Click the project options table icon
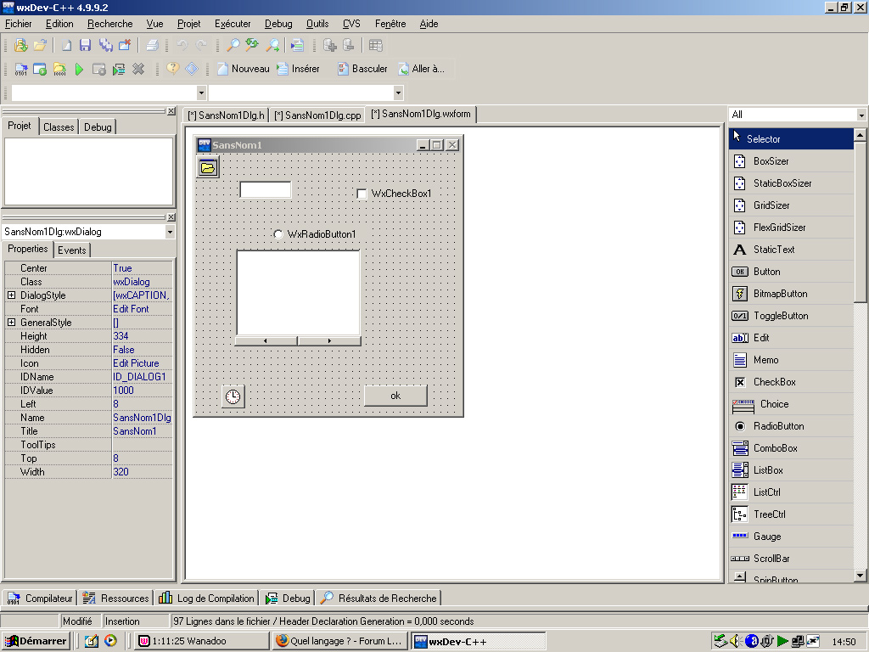This screenshot has width=869, height=652. tap(376, 46)
